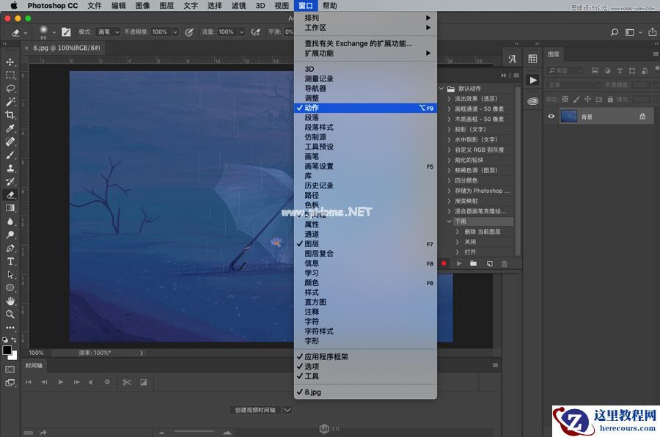The height and width of the screenshot is (437, 660).
Task: Toggle Quick Mask mode icon
Action: coord(10,370)
